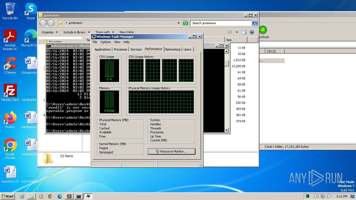Click the taskbar clock showing 3:12 PM
356x200 pixels.
(342, 196)
